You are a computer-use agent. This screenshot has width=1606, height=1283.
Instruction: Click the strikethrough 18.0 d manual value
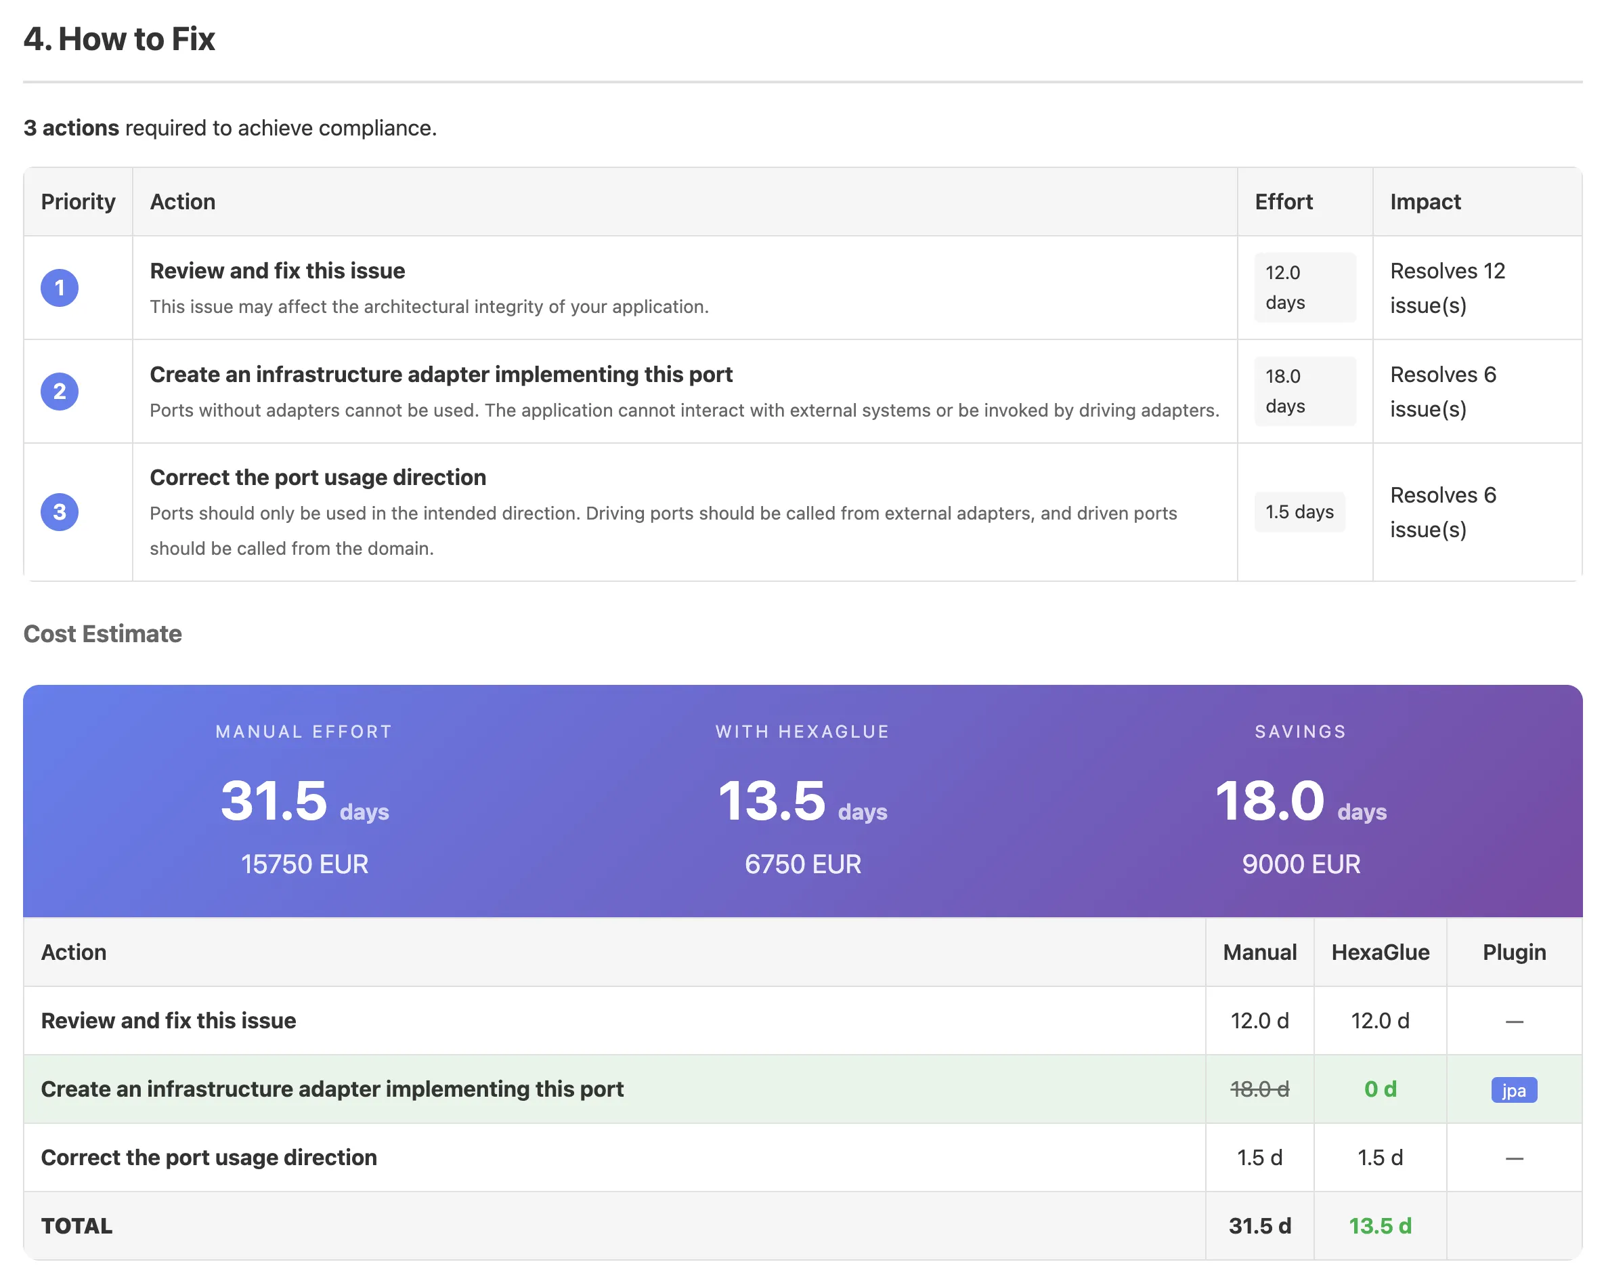click(1259, 1089)
